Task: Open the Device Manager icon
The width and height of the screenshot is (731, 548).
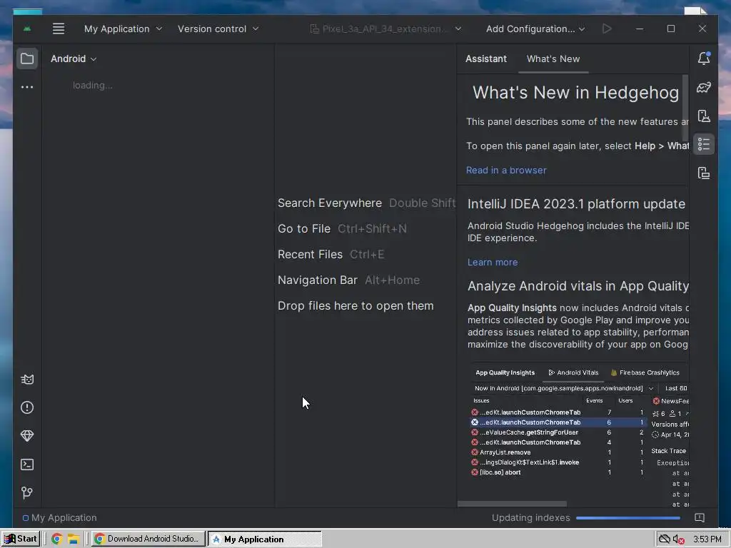Action: click(x=704, y=116)
